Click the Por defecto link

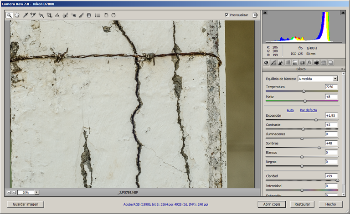tap(309, 110)
